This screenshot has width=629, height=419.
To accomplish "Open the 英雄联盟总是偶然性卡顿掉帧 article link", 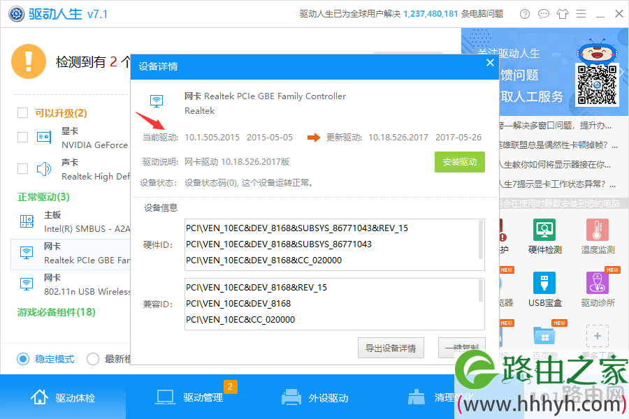I will click(558, 145).
